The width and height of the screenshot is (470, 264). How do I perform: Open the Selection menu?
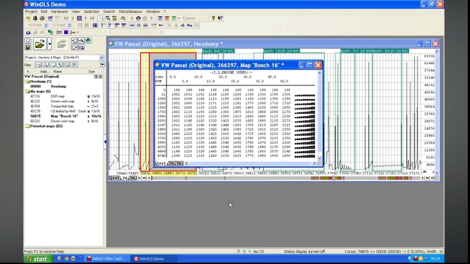coord(91,11)
